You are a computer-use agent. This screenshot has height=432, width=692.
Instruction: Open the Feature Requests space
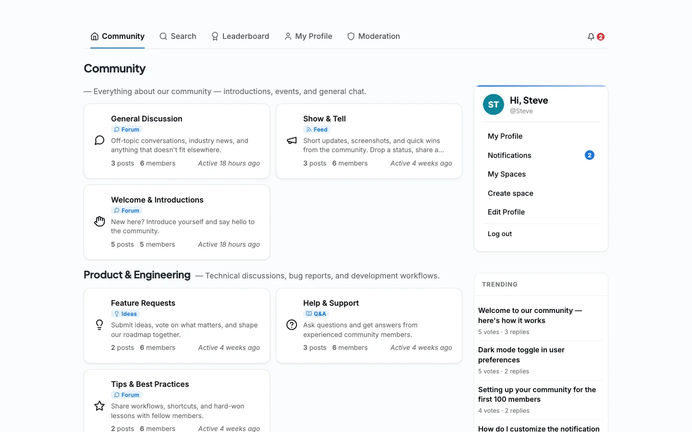click(x=143, y=303)
